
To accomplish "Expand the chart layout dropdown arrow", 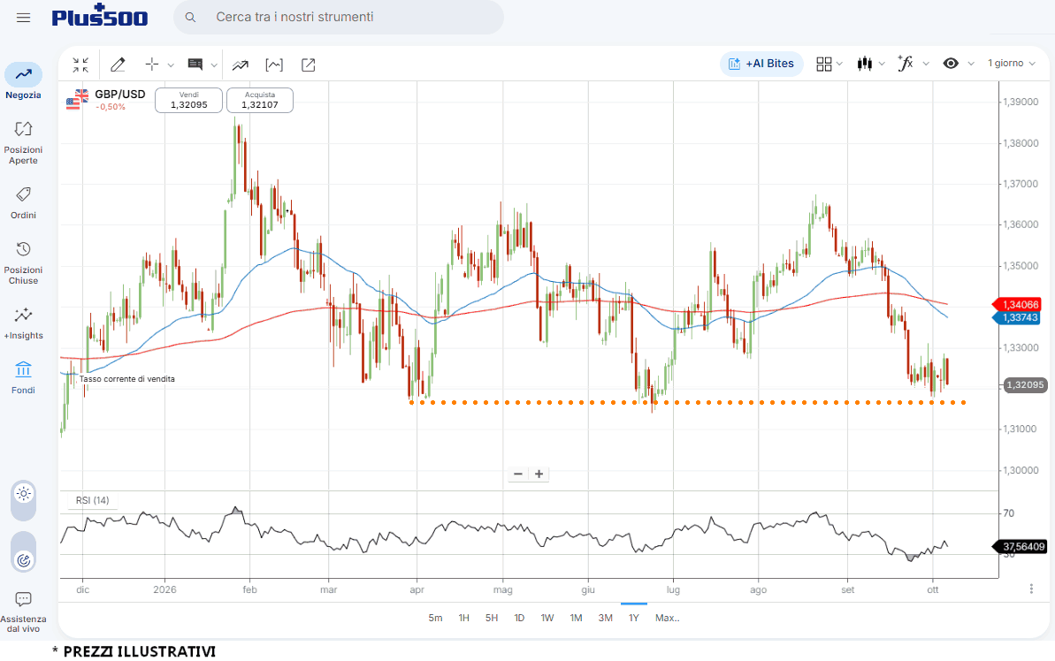I will pos(839,64).
